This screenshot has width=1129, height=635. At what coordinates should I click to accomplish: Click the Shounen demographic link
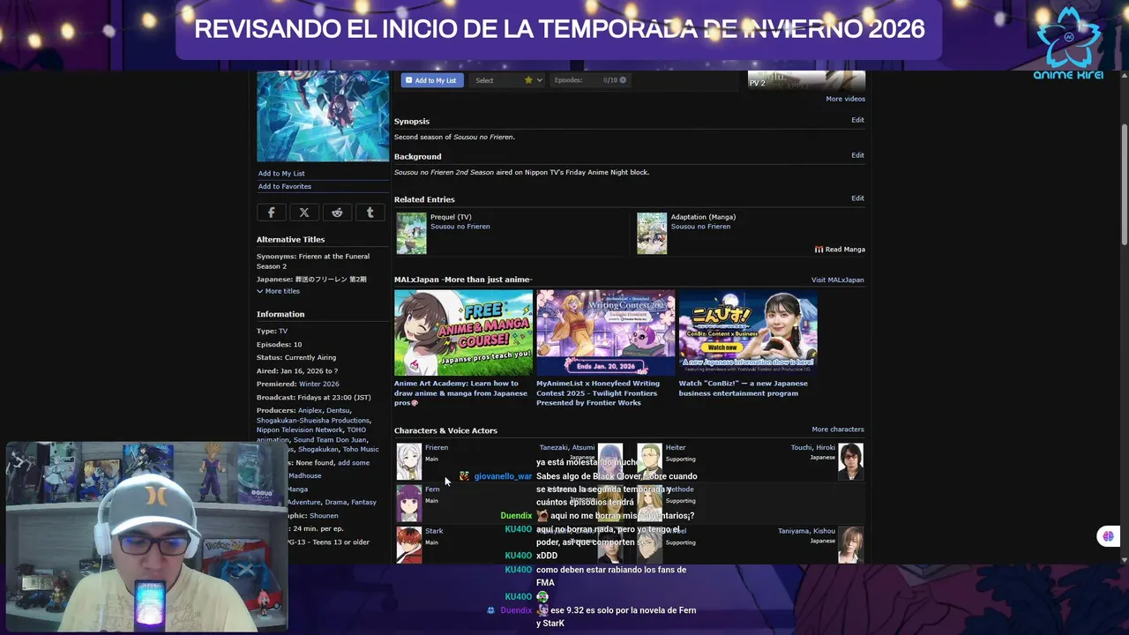[x=324, y=516]
